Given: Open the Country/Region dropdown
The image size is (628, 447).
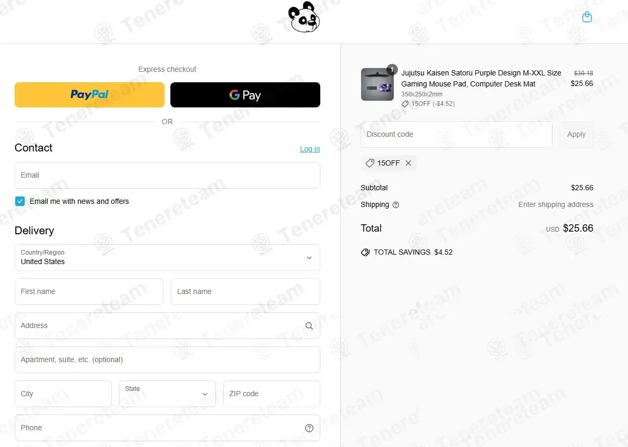Looking at the screenshot, I should coord(167,257).
